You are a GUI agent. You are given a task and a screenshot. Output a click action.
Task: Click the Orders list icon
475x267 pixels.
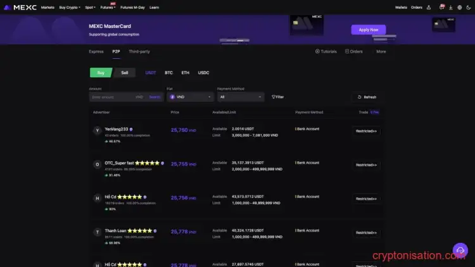347,51
